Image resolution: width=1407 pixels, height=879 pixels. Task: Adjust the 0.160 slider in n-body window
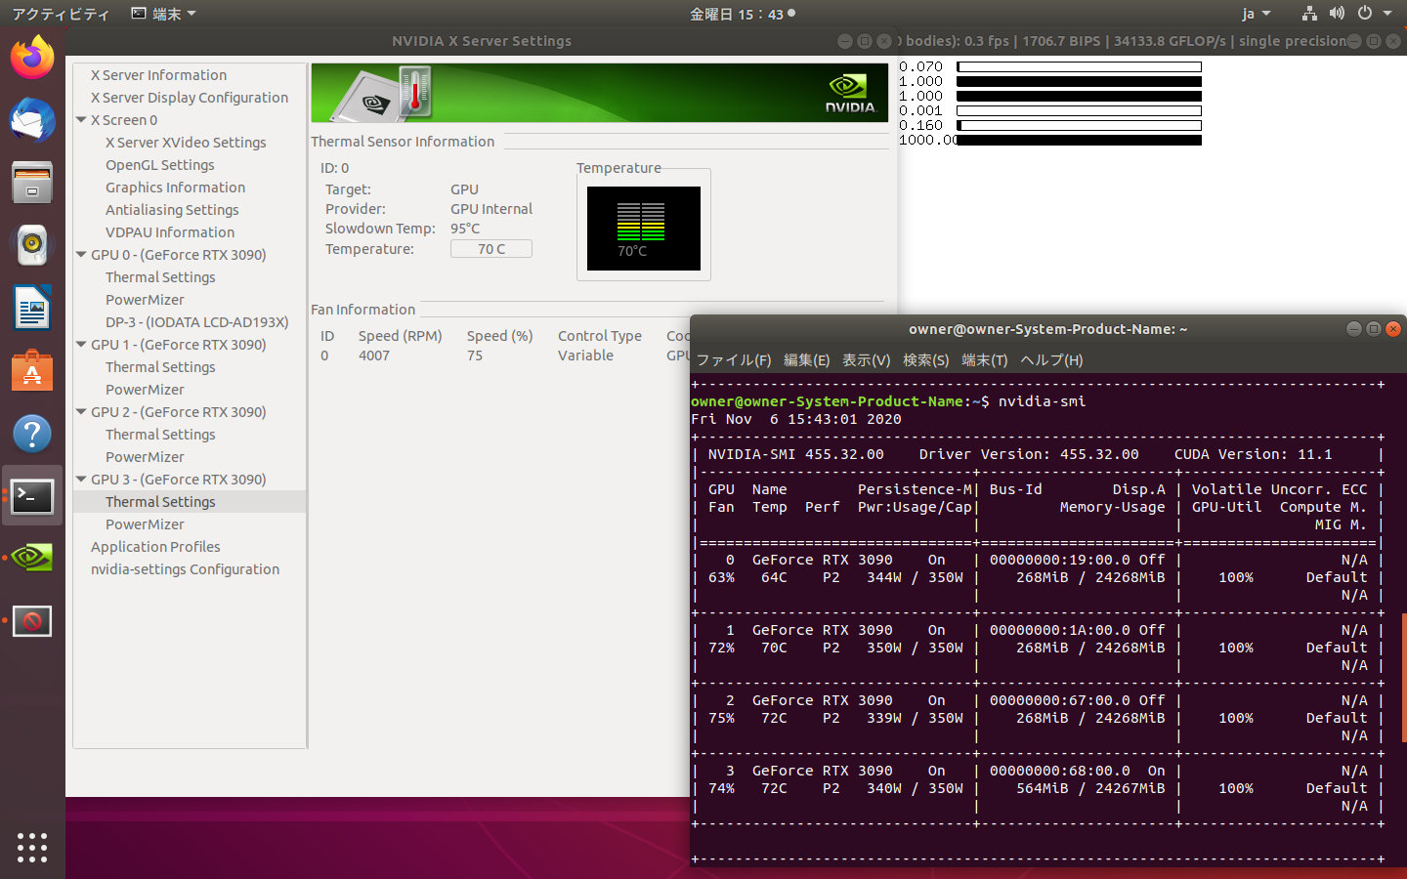1079,126
